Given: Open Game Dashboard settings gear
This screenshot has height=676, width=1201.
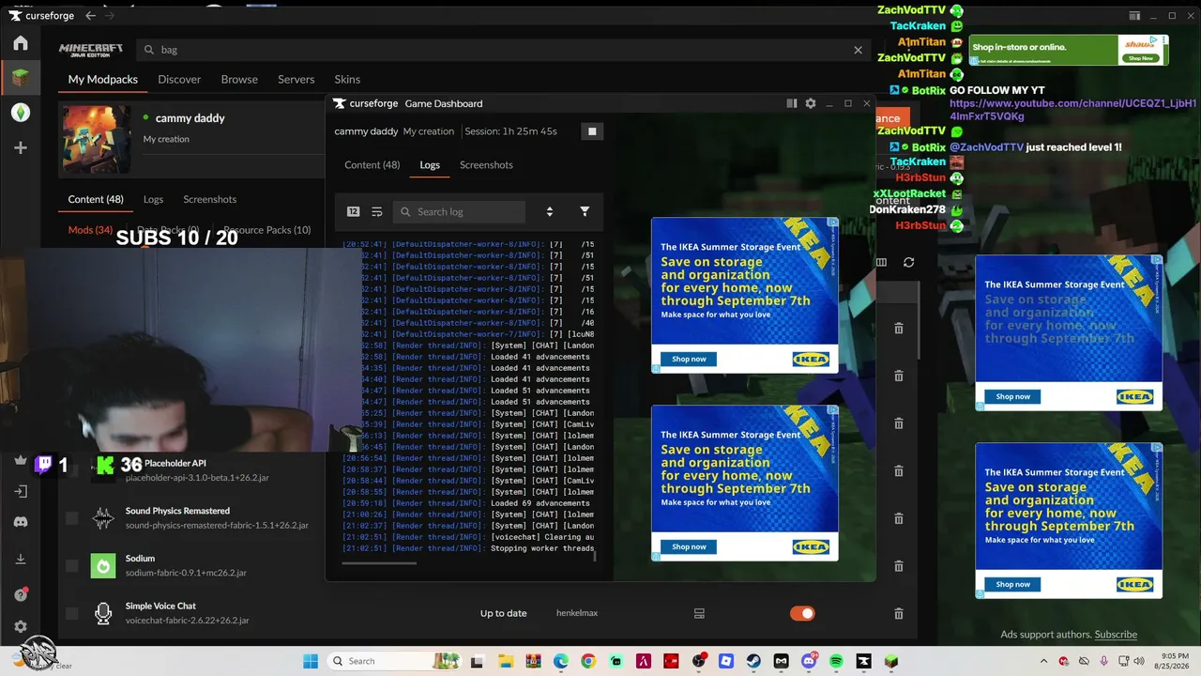Looking at the screenshot, I should coord(811,103).
